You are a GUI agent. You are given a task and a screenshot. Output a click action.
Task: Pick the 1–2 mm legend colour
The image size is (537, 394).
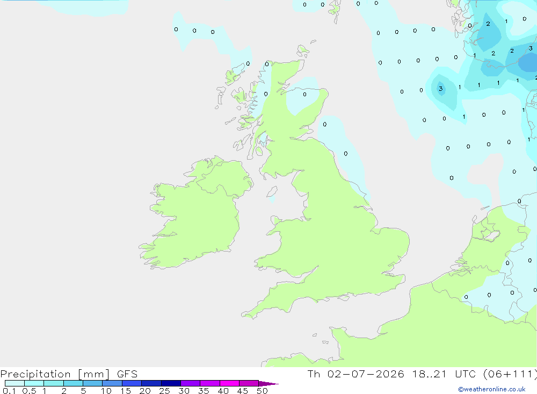54,383
